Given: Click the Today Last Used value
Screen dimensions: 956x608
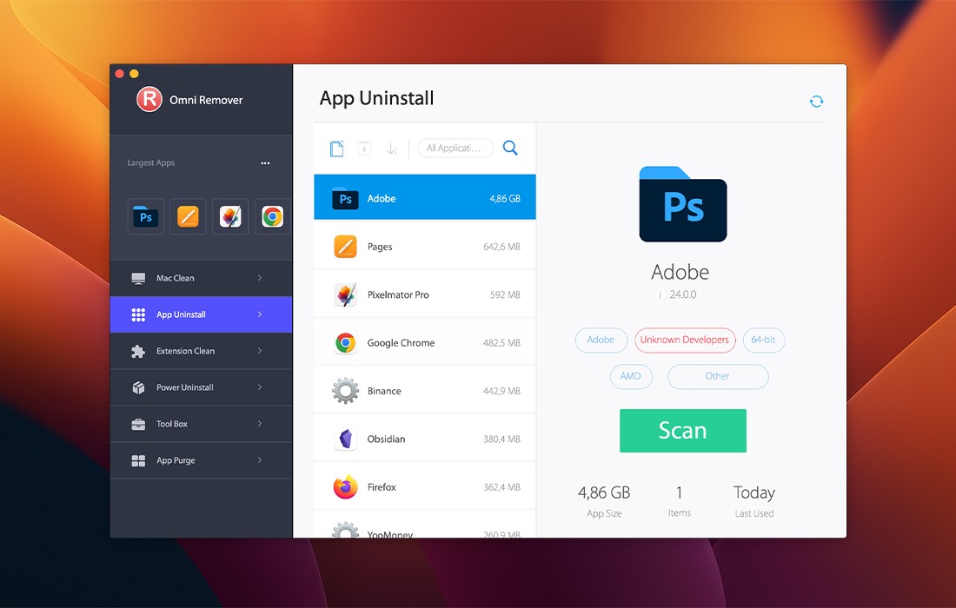Looking at the screenshot, I should (x=754, y=492).
